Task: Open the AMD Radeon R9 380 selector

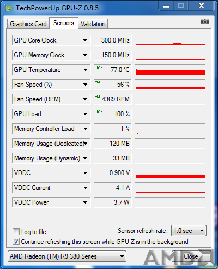Action: (x=67, y=256)
